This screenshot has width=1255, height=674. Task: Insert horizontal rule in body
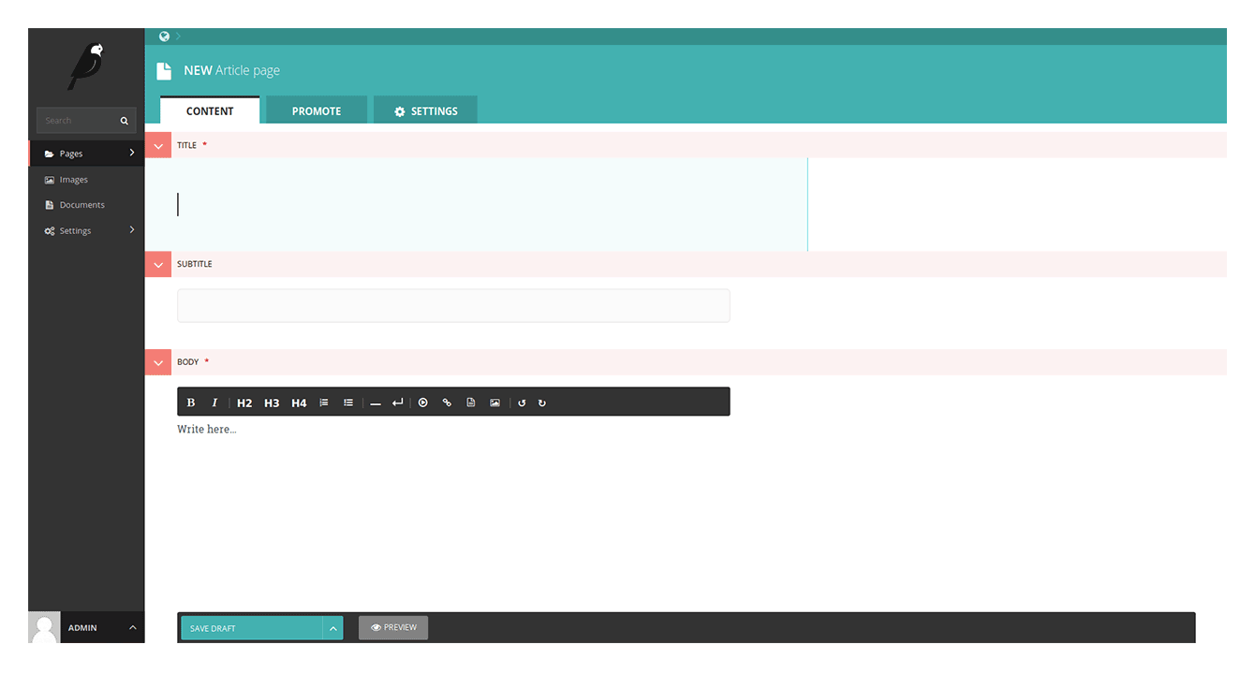tap(375, 403)
